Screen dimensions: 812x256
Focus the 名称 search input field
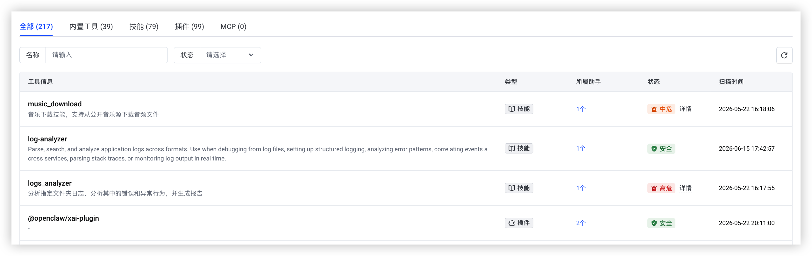click(106, 55)
